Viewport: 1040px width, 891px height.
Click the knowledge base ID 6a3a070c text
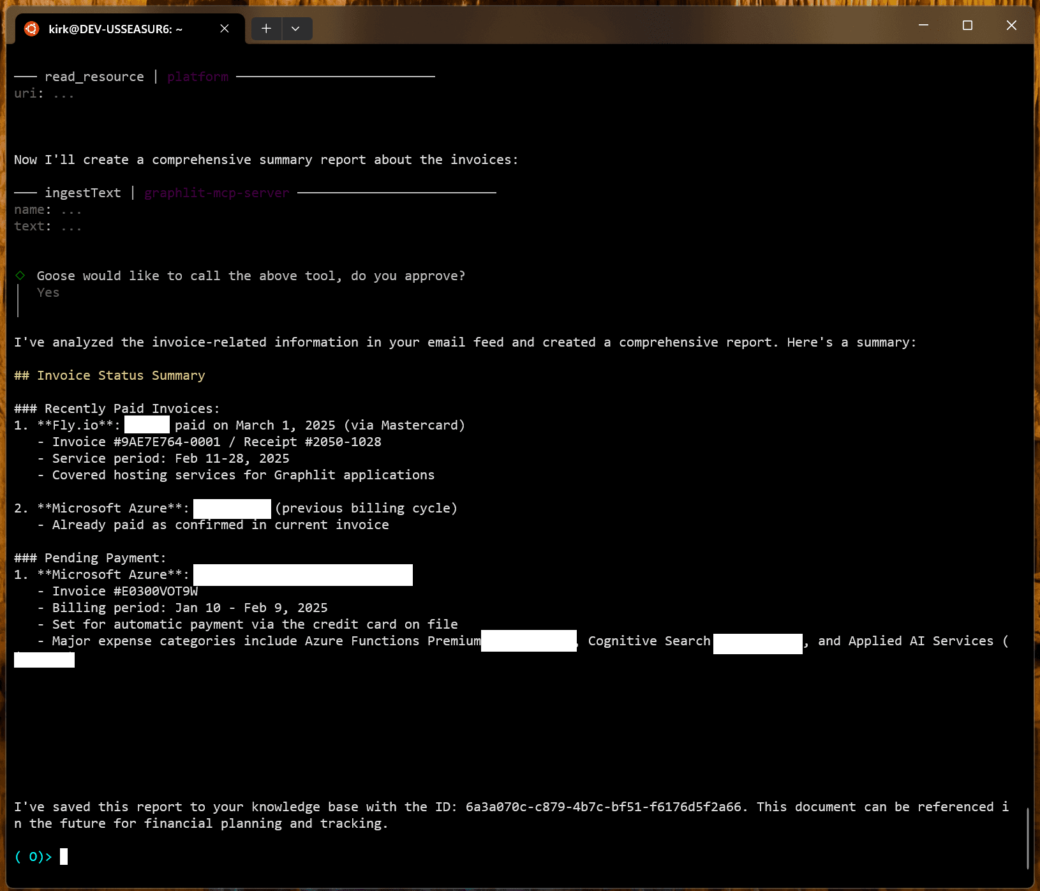pos(604,807)
